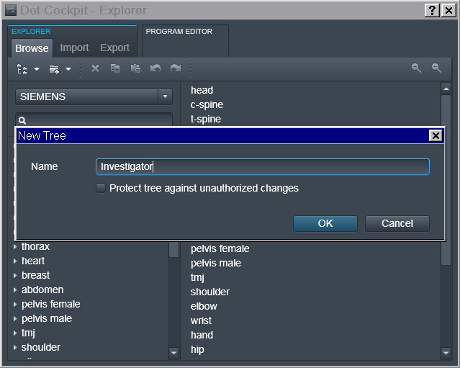The width and height of the screenshot is (460, 368).
Task: Click the tree view icon in toolbar
Action: point(22,69)
